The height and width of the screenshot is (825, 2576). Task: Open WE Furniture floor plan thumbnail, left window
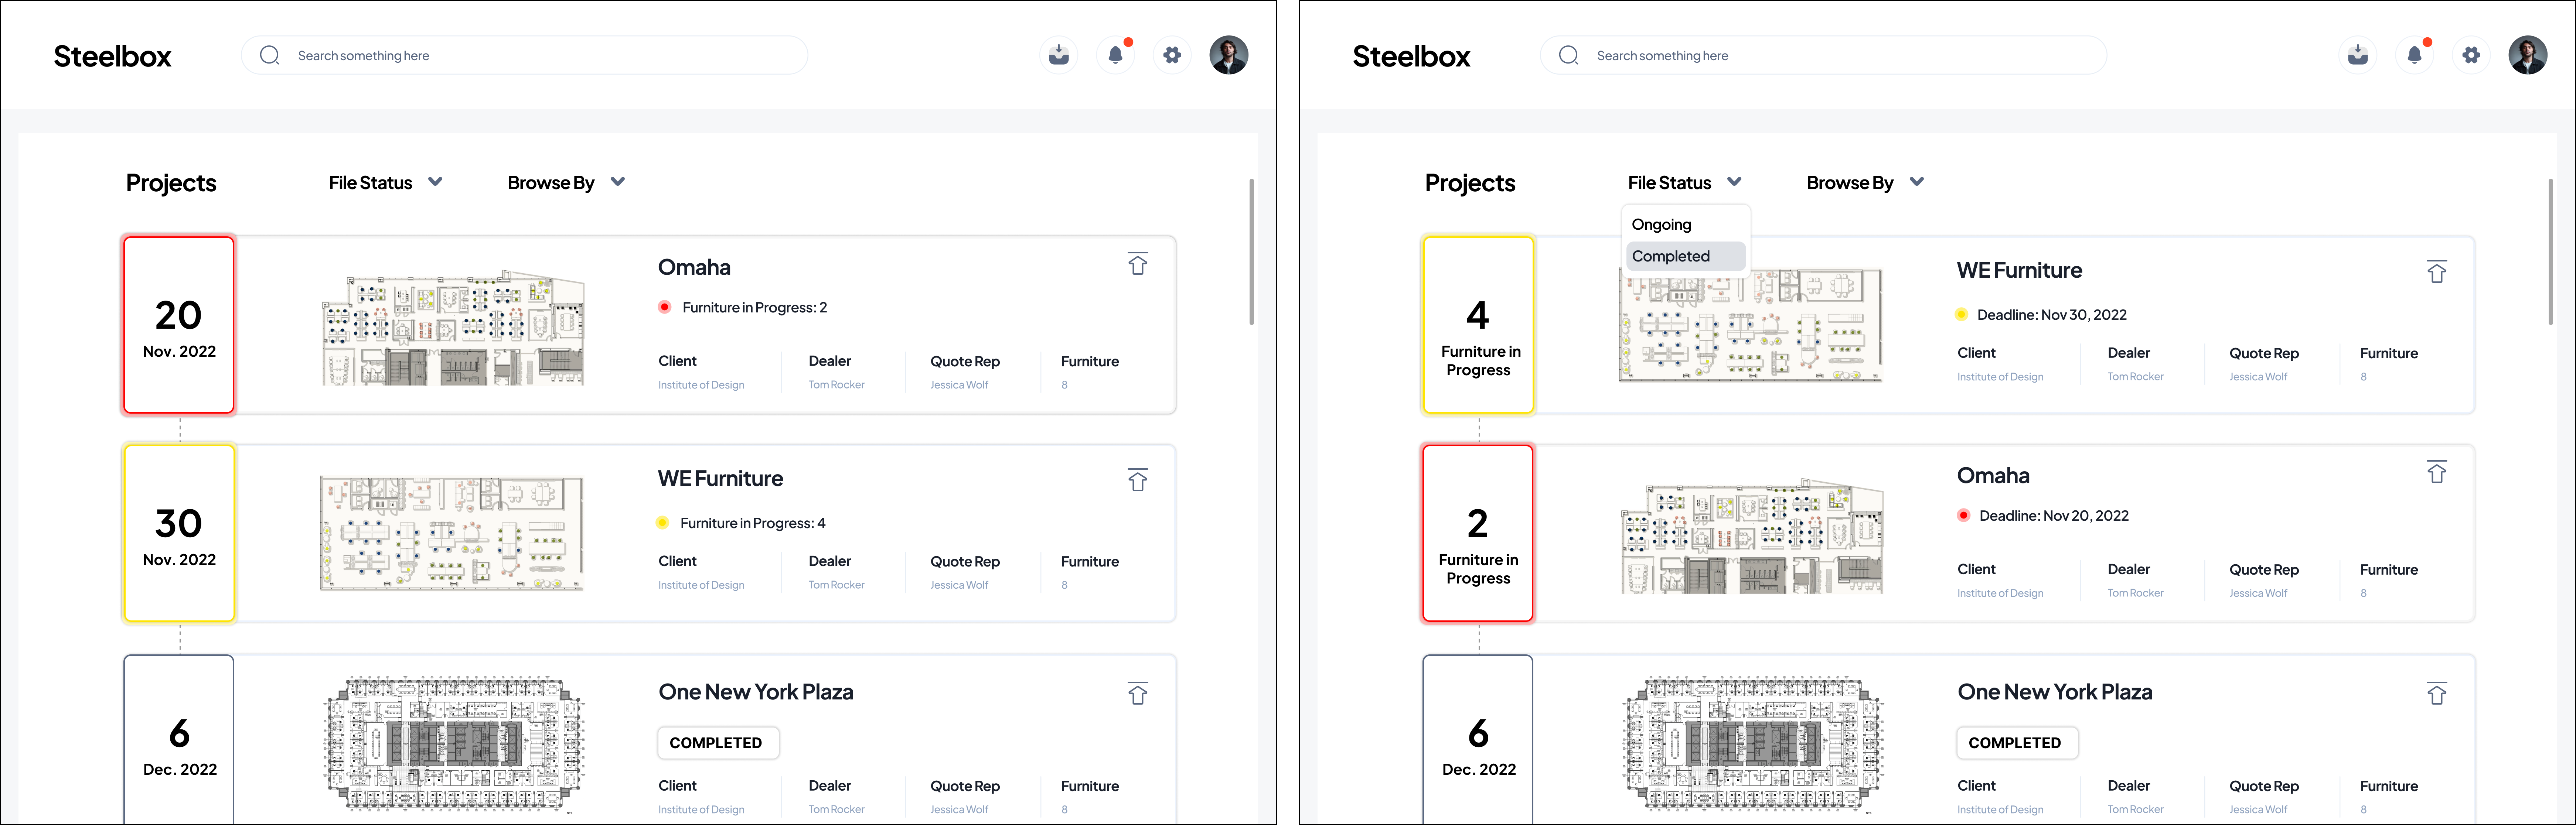coord(451,533)
